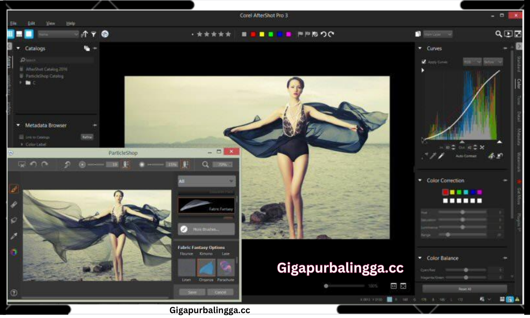Pin the Curves panel
Viewport: 530px width, 318px height.
505,49
